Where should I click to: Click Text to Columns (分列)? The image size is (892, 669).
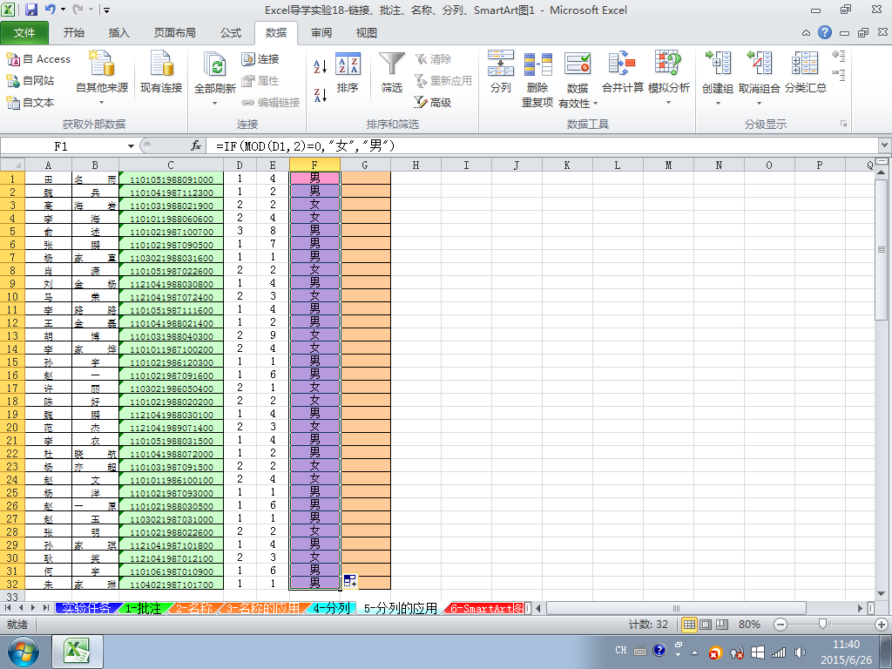pos(501,73)
